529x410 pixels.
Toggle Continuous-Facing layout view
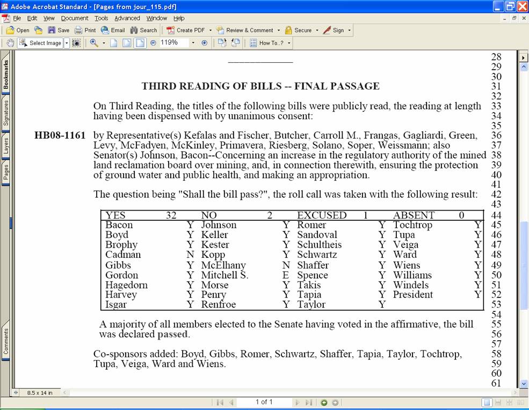pyautogui.click(x=510, y=402)
